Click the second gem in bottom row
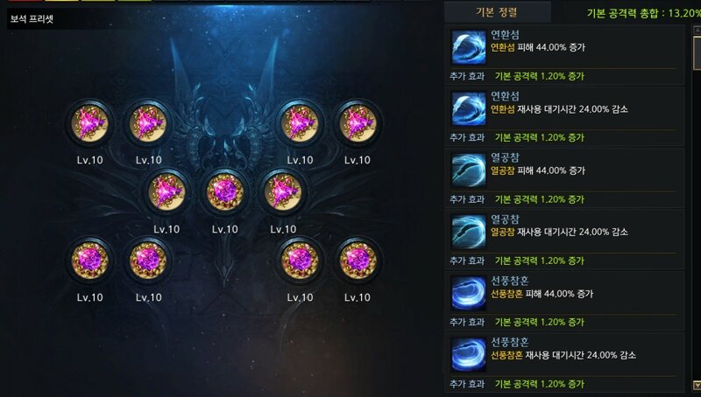Screen dimensions: 701x397 [x=148, y=260]
